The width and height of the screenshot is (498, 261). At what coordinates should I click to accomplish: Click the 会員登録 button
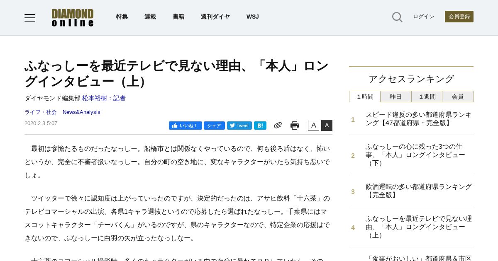coord(459,17)
